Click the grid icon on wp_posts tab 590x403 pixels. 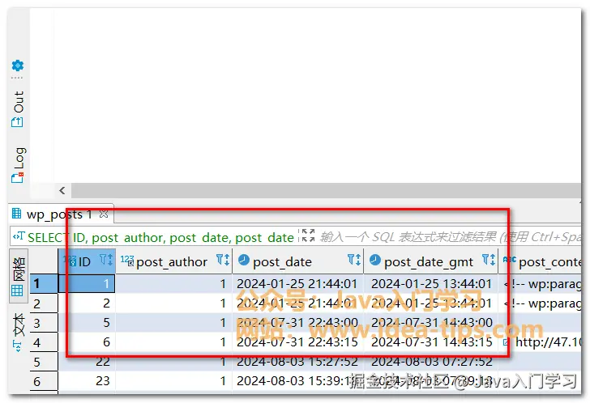[16, 214]
